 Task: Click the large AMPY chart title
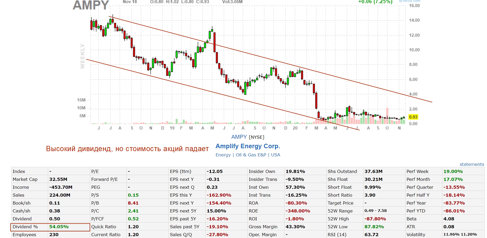tap(91, 5)
